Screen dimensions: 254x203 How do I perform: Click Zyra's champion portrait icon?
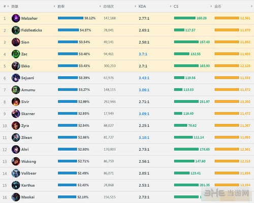point(16,126)
